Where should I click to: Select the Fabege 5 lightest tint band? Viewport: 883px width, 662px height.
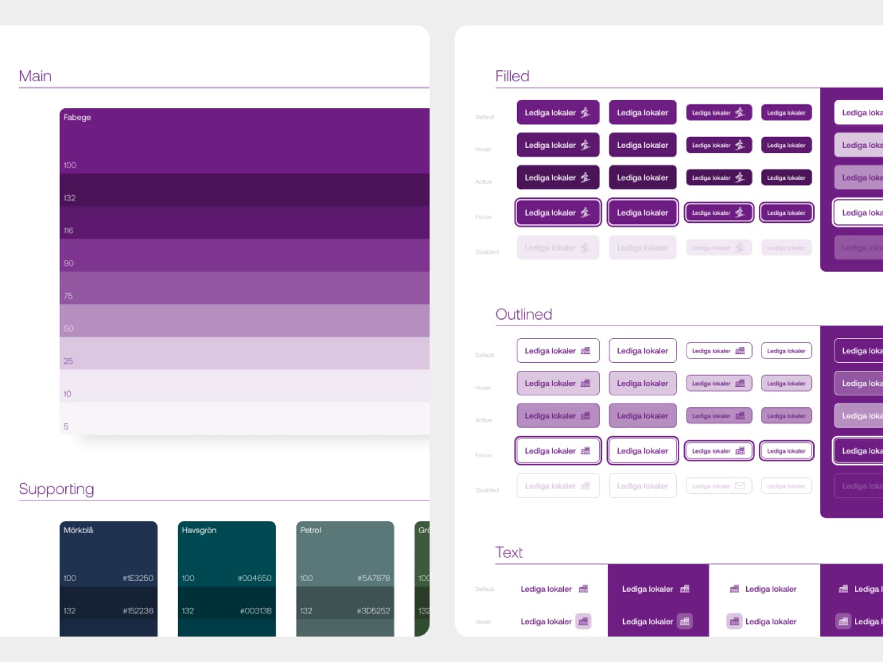tap(244, 419)
